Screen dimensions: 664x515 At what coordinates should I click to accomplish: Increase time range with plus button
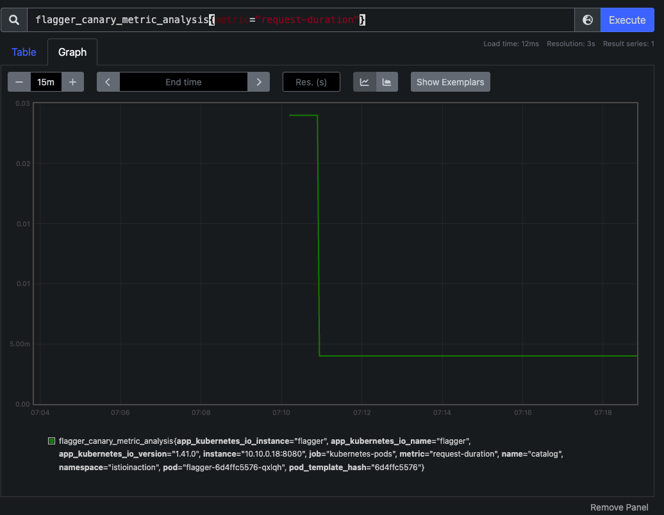click(73, 82)
